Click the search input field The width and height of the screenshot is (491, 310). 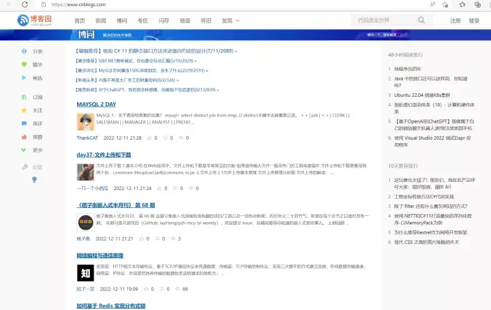click(385, 20)
